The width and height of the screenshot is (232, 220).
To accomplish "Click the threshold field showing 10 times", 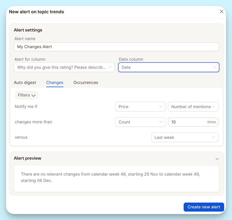I will (193, 122).
